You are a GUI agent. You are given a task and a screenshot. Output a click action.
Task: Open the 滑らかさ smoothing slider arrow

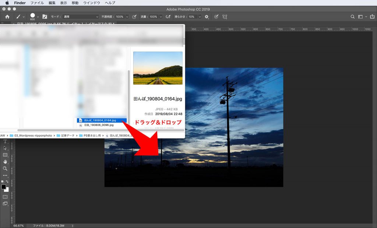click(200, 17)
